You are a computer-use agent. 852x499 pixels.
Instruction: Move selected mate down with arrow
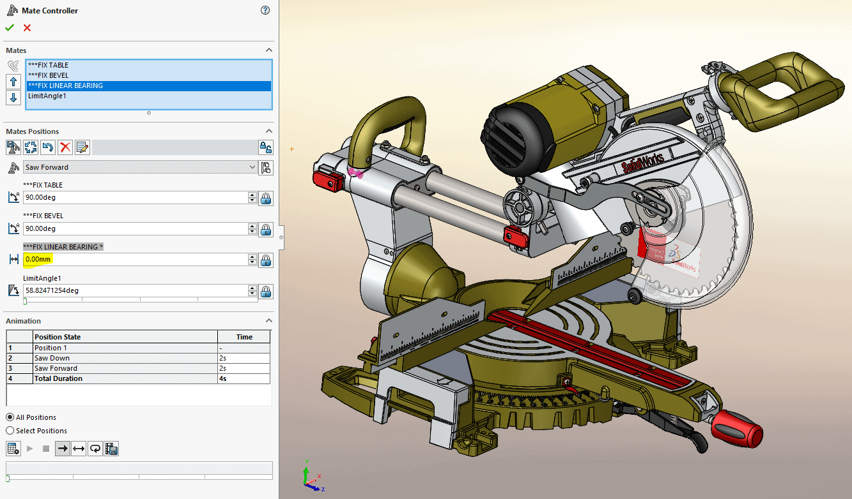(13, 98)
